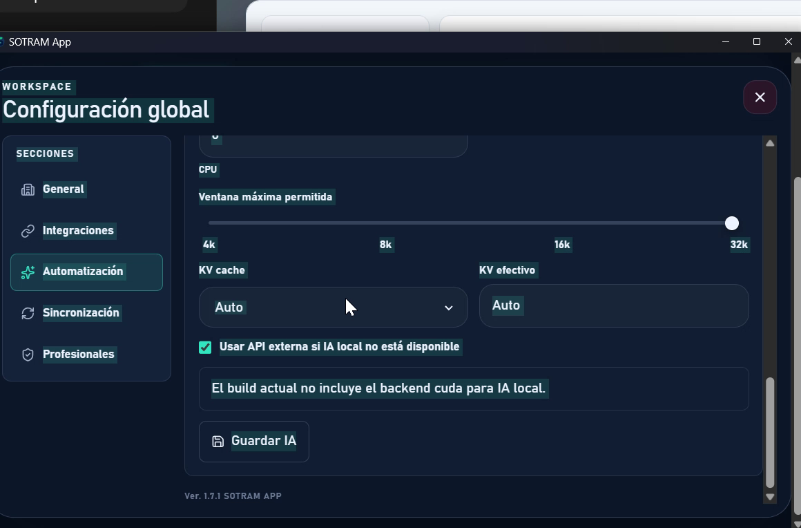This screenshot has height=528, width=801.
Task: Click the SOTRAM App window close X
Action: click(788, 42)
